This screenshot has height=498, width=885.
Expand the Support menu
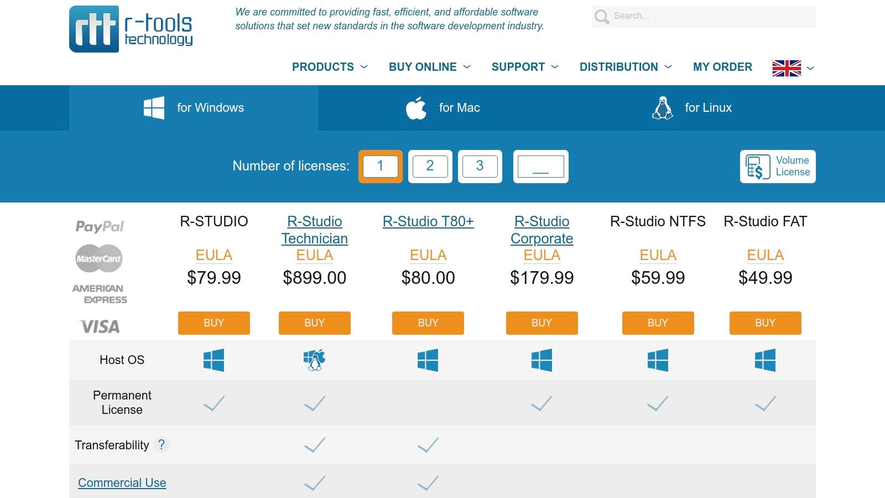click(x=524, y=67)
